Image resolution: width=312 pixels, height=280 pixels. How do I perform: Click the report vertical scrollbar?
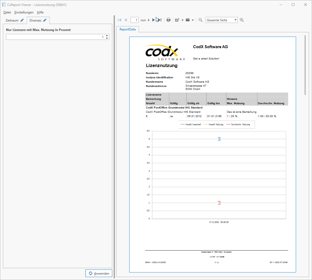[x=305, y=65]
